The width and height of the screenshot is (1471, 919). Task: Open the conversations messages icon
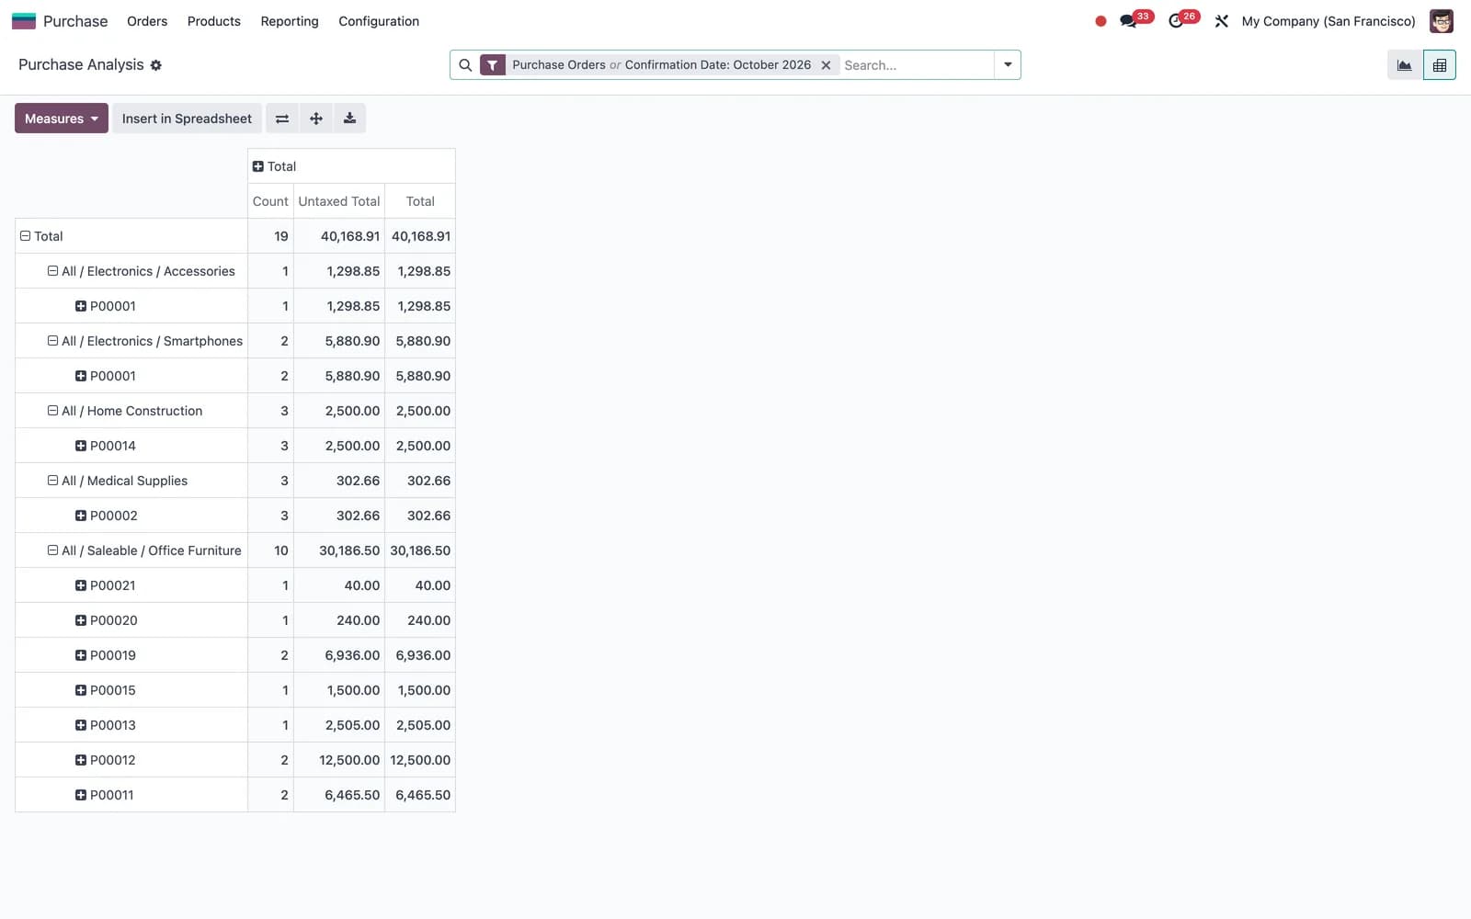click(x=1128, y=21)
